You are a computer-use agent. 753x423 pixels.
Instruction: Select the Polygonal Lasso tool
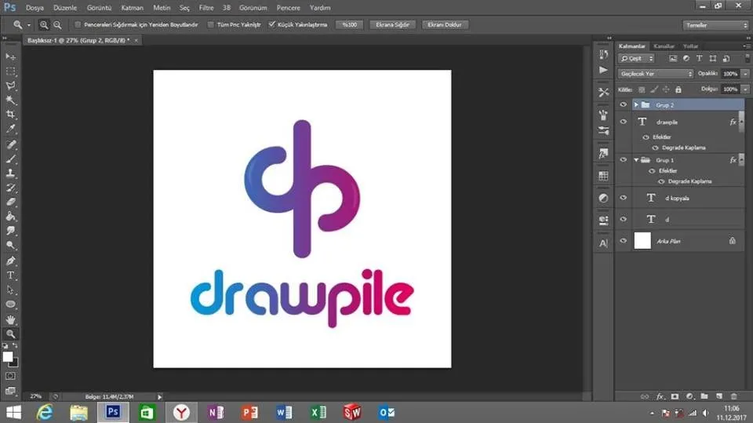pos(10,86)
